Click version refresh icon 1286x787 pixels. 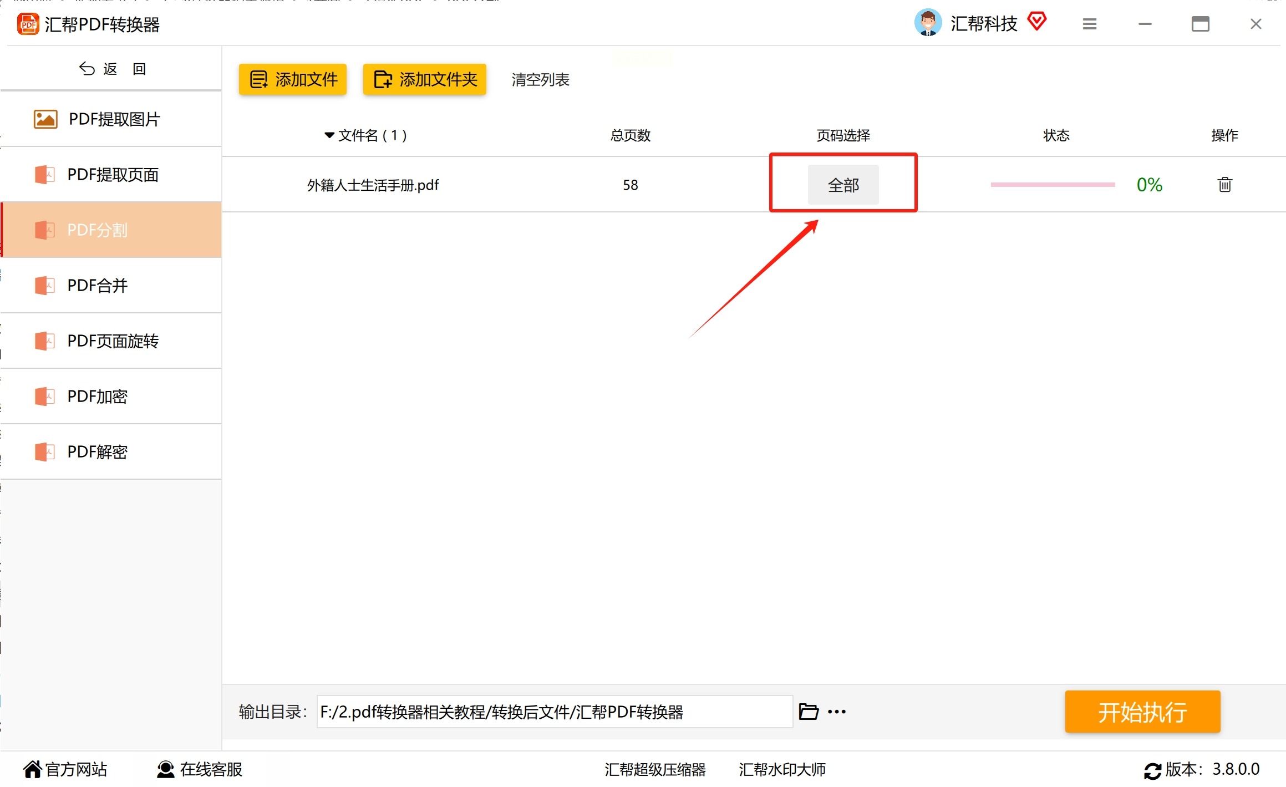tap(1152, 770)
